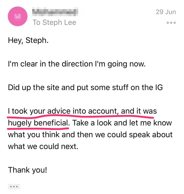This screenshot has height=194, width=184.
Task: Tap the pink sender avatar
Action: click(18, 16)
